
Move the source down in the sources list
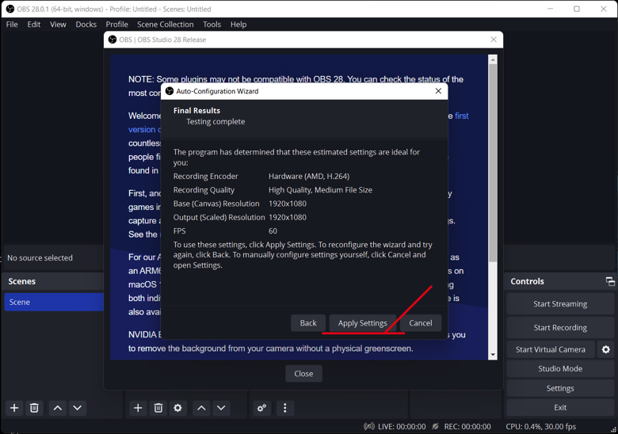coord(221,408)
